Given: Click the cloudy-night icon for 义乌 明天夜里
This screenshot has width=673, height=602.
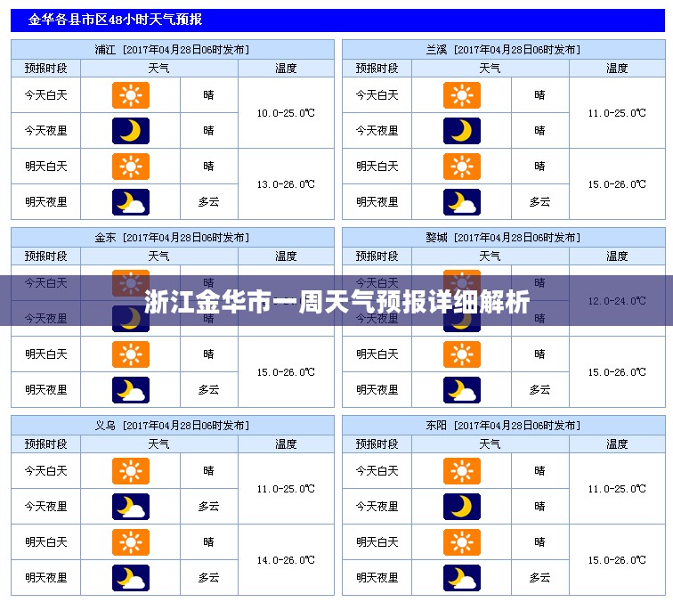Looking at the screenshot, I should click(131, 578).
